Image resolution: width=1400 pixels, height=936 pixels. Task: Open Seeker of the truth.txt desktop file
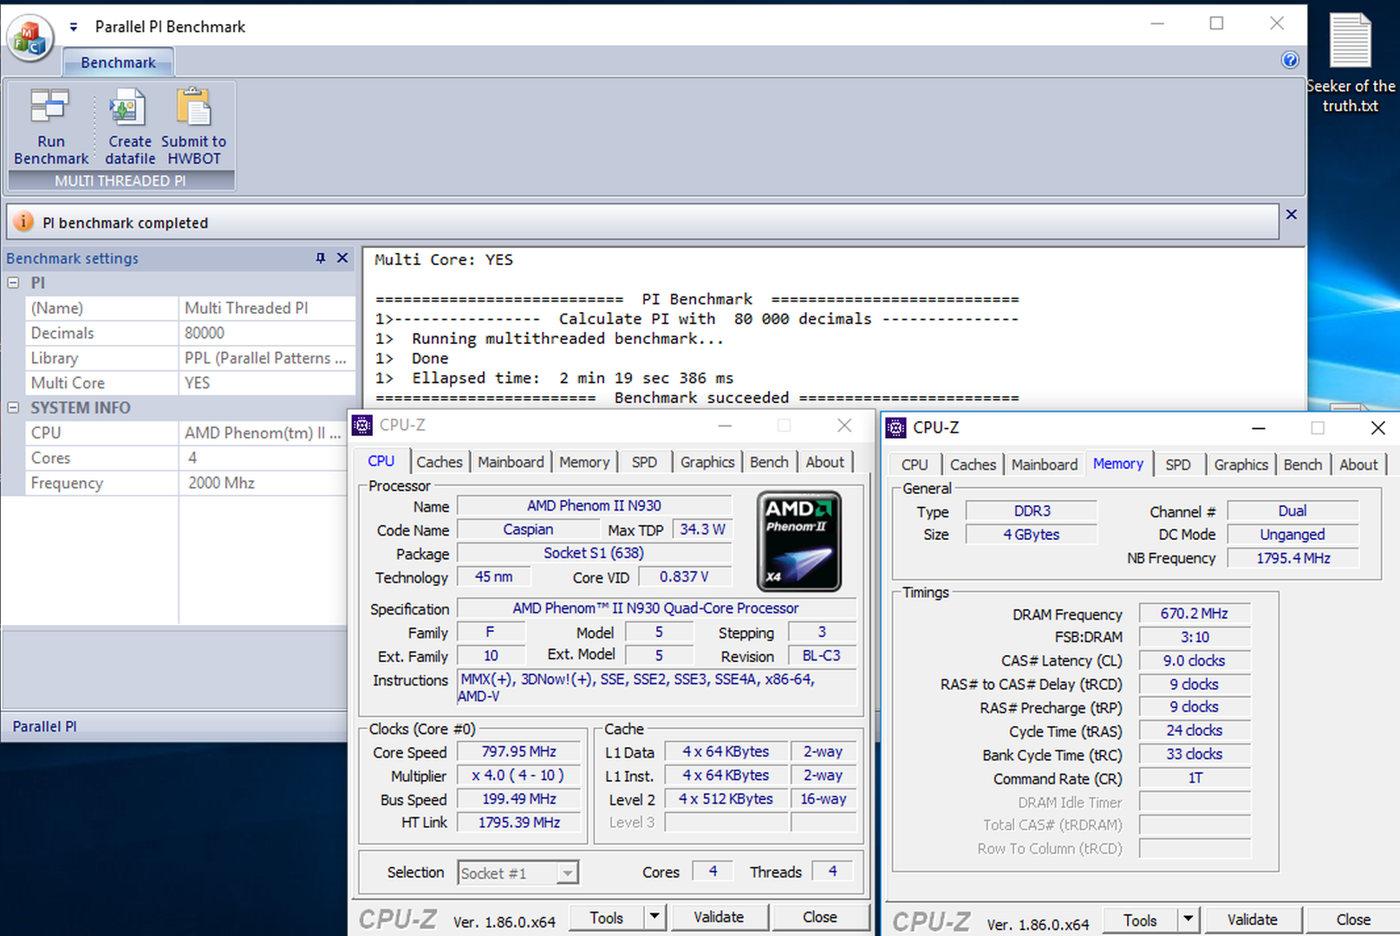click(1351, 62)
